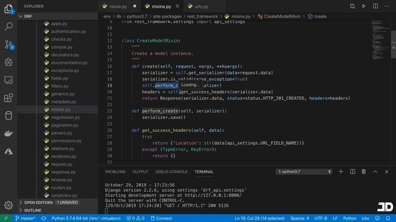This screenshot has height=222, width=396.
Task: Open routers.py in the explorer
Action: tap(61, 187)
